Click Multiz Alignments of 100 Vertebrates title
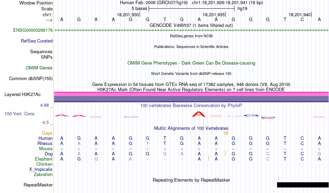This screenshot has width=329, height=193. point(191,128)
